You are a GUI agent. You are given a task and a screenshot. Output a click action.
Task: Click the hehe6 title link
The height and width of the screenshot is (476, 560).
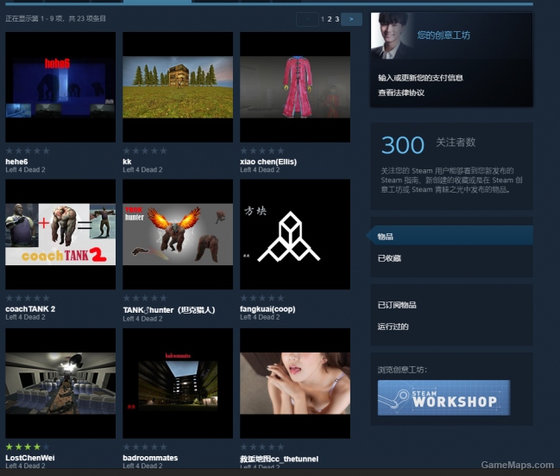(x=16, y=162)
